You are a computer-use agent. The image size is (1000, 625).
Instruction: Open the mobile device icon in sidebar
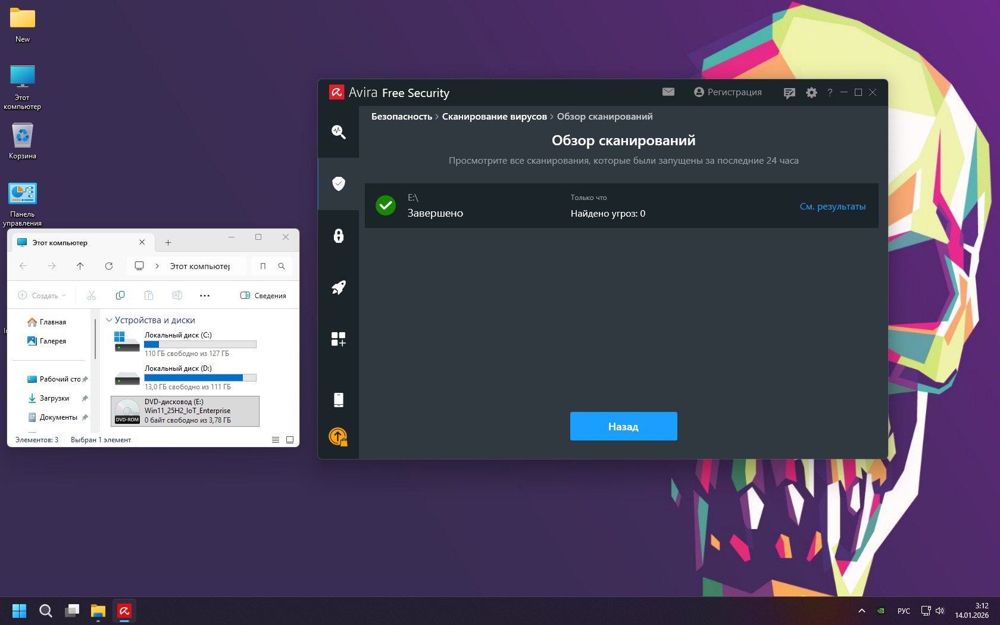(x=338, y=400)
